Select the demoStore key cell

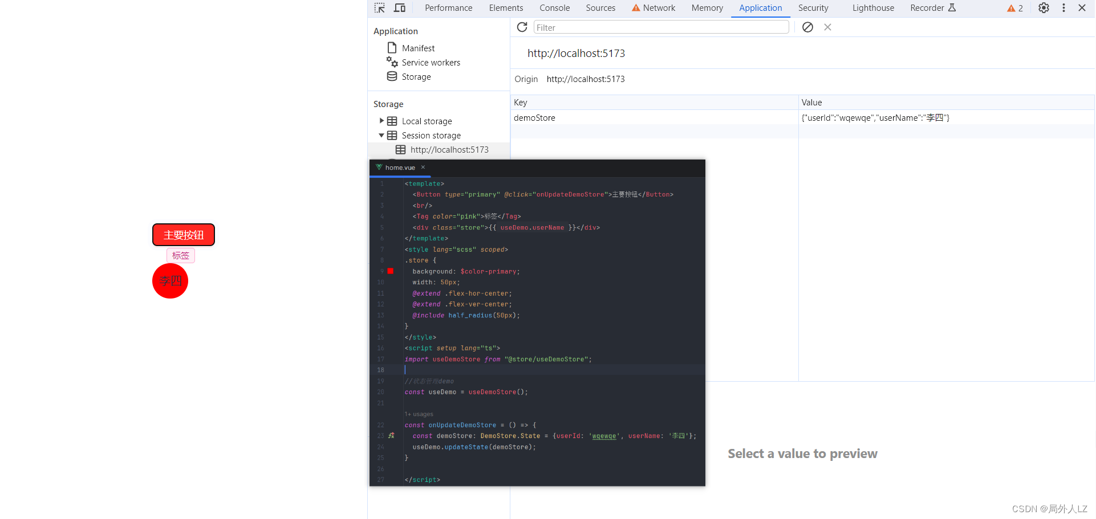(x=654, y=118)
